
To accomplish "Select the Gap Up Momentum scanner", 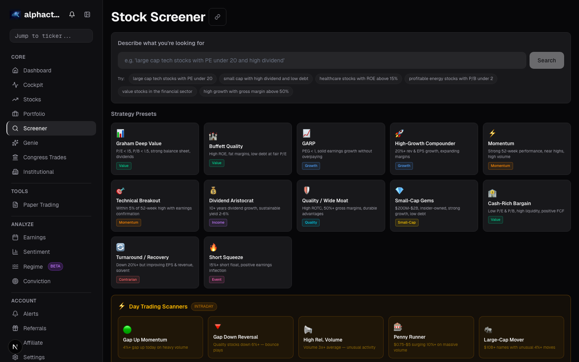I will click(160, 337).
